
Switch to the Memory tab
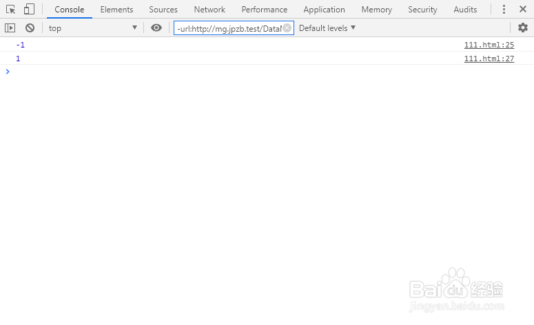377,10
